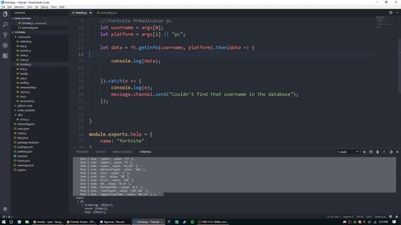Split the editor with the top-right icon
This screenshot has width=401, height=225.
pos(391,12)
